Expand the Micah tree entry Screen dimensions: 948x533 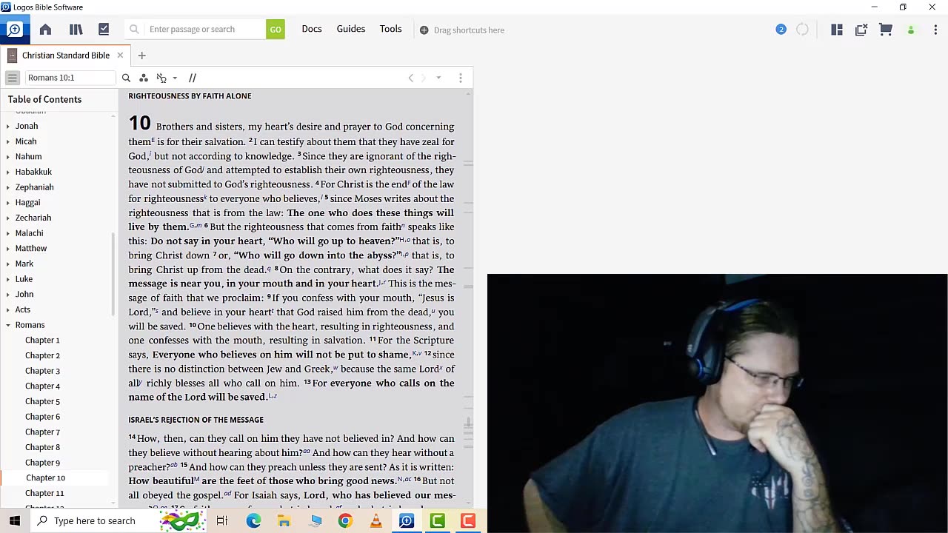tap(8, 141)
